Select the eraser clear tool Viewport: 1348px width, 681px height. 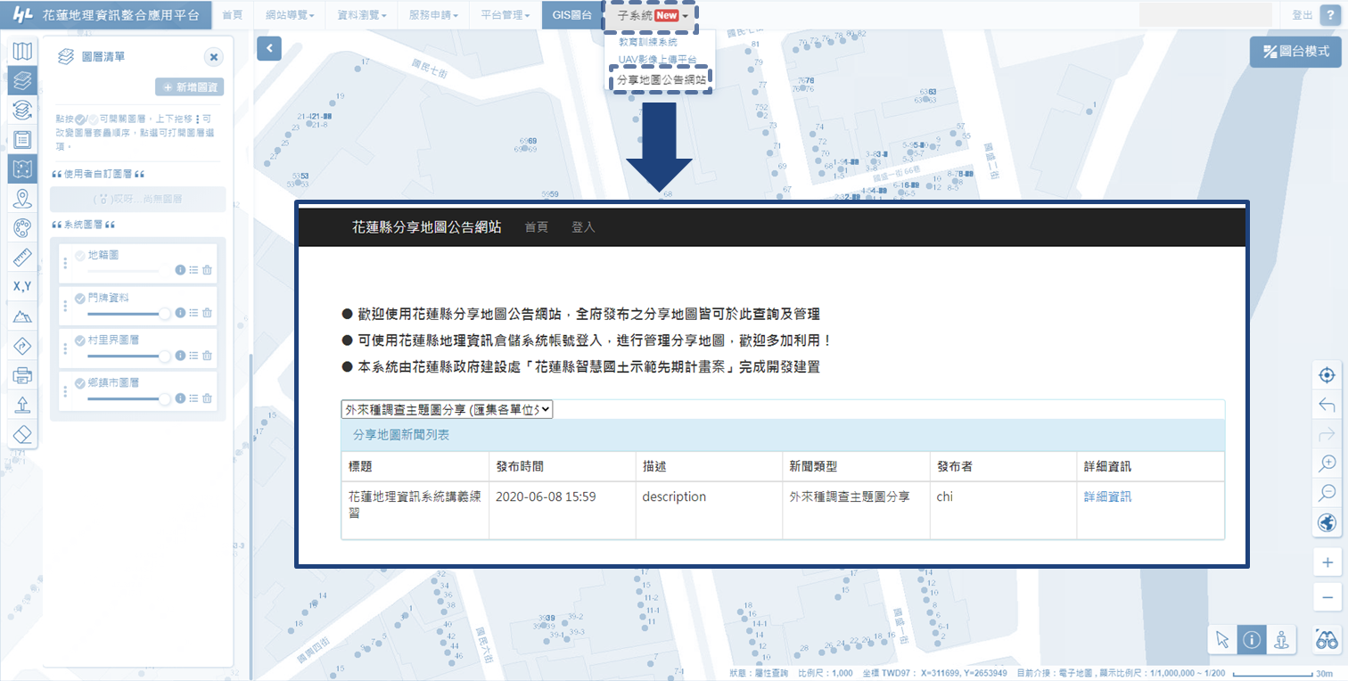click(23, 433)
